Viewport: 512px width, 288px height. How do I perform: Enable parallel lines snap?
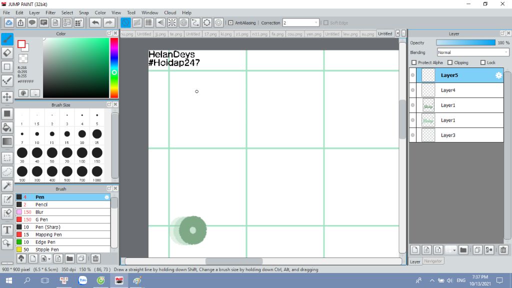tap(137, 23)
